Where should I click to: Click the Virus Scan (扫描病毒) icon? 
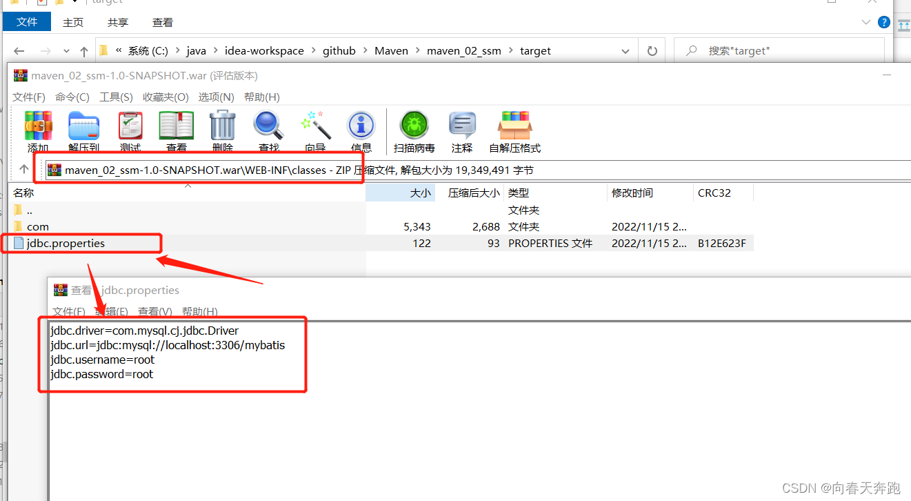414,126
